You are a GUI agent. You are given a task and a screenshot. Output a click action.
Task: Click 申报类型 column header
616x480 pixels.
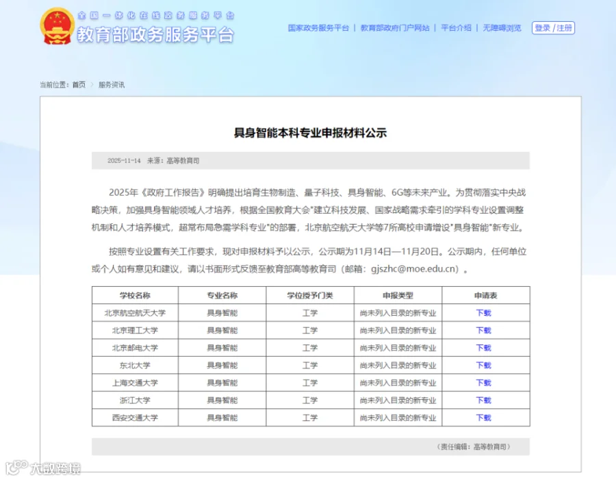[398, 295]
